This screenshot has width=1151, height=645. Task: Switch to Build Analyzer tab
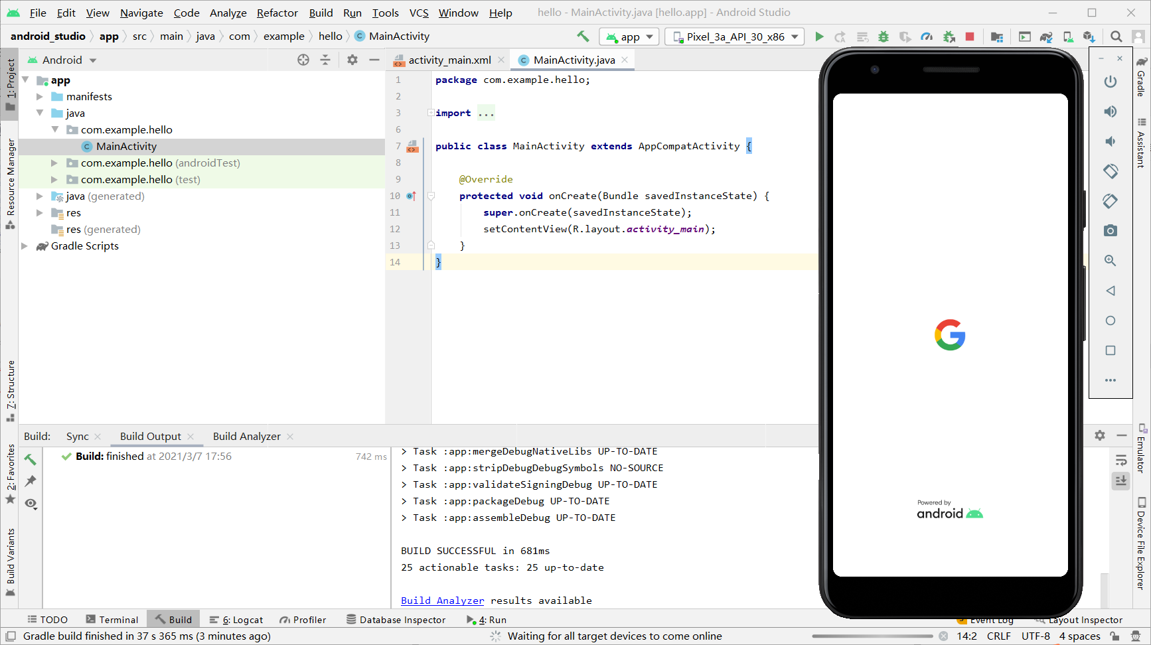pyautogui.click(x=247, y=436)
